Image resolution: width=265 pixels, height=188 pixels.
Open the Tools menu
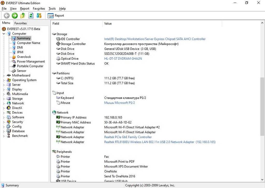pyautogui.click(x=52, y=9)
